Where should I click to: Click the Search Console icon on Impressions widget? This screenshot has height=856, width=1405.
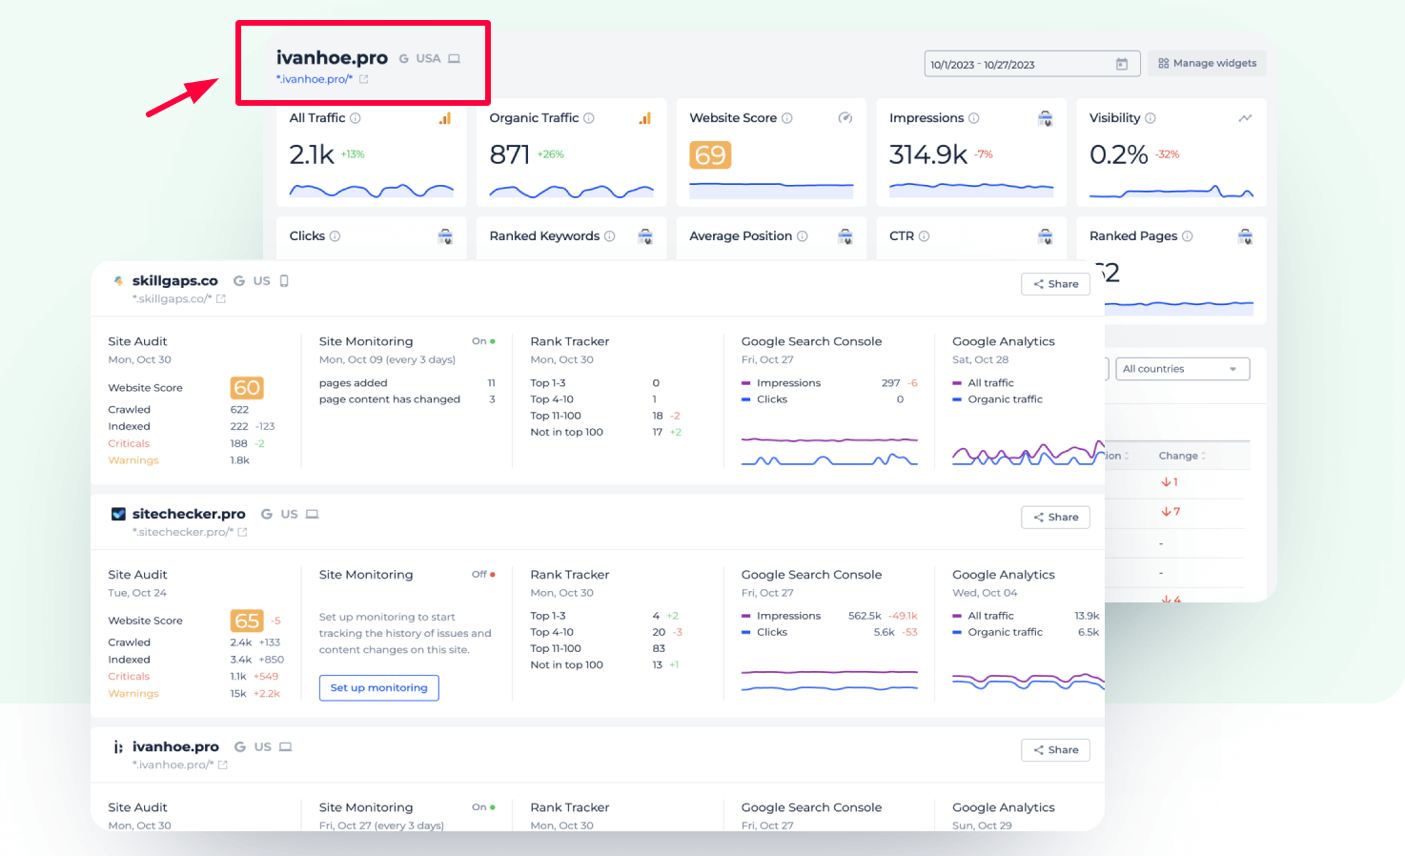[1046, 118]
